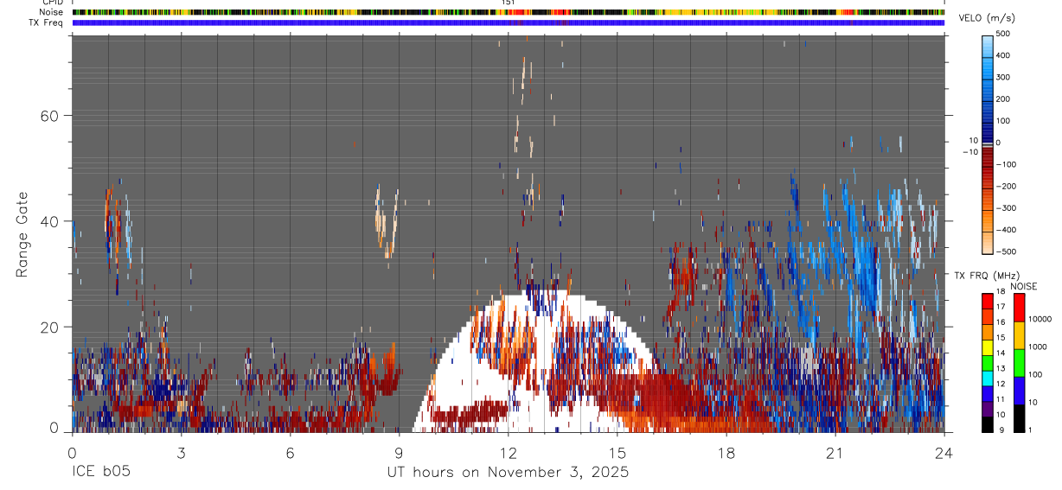Click the 'ICE b05' radar beam label
The width and height of the screenshot is (1062, 490).
(101, 473)
